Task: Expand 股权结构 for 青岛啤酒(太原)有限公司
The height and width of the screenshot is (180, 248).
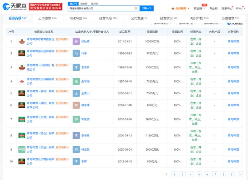Action: pos(62,117)
